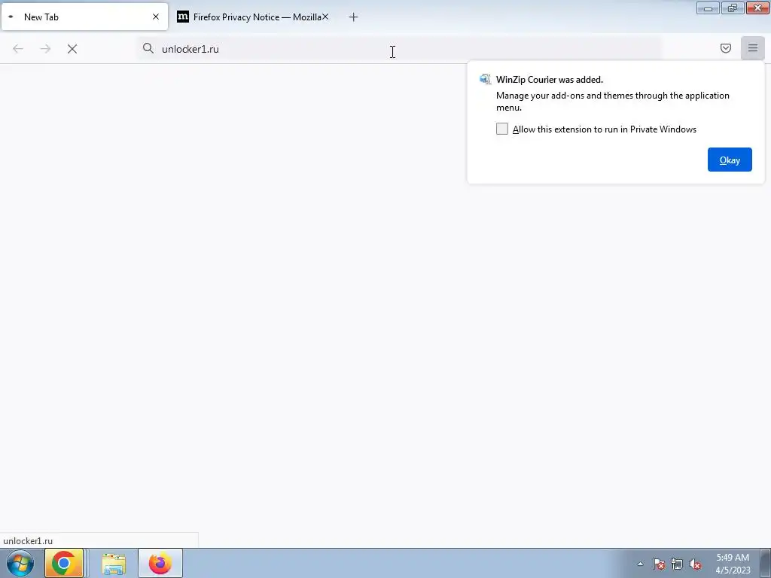Click the mozilla 'm' favicon on the second tab

pos(183,17)
